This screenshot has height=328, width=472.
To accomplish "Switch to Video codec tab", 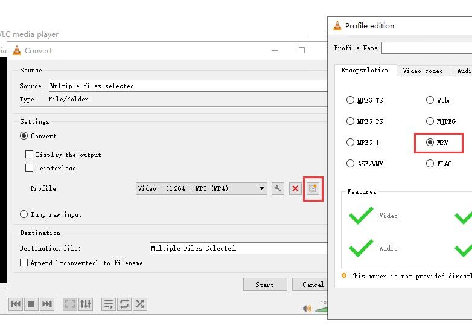I will coord(423,71).
